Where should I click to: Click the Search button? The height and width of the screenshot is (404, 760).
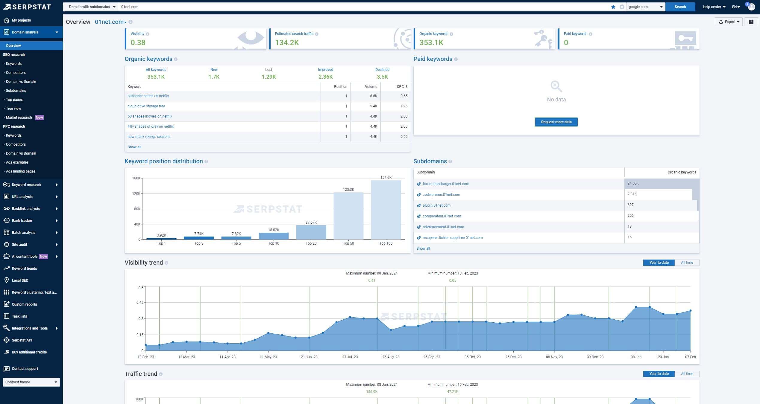point(680,7)
